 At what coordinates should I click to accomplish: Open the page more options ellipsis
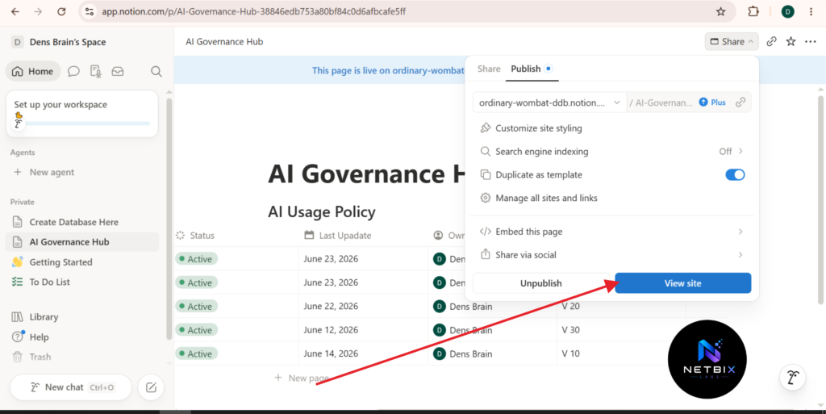pos(810,42)
